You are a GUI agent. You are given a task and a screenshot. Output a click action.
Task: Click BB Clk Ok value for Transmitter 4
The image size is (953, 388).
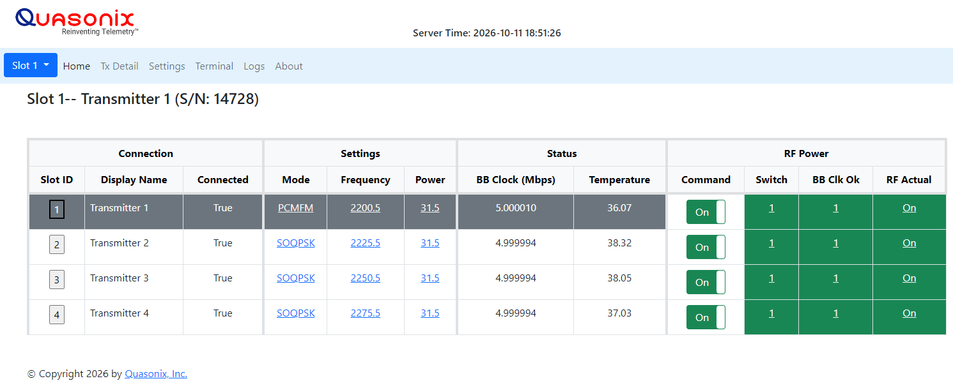tap(835, 313)
